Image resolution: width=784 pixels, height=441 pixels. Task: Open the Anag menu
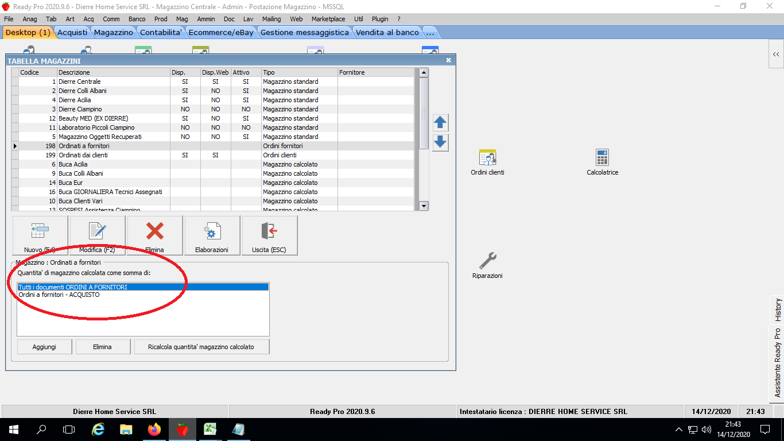tap(30, 19)
